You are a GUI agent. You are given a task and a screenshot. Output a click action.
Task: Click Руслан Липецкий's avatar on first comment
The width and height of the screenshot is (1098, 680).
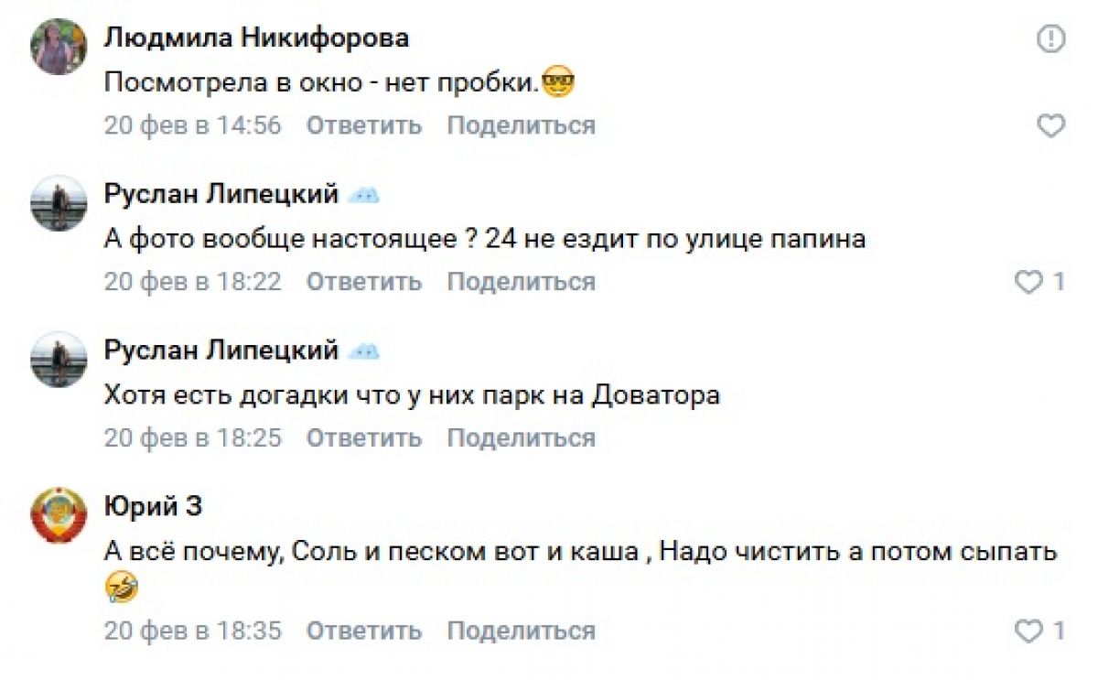coord(59,203)
